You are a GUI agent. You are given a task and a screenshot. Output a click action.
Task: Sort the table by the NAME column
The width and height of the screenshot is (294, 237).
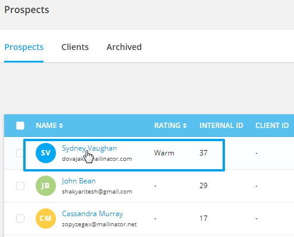49,126
